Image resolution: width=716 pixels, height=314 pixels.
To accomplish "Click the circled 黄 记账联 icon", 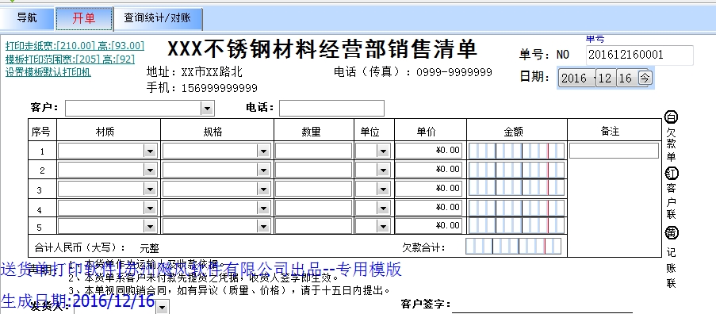I will (671, 233).
